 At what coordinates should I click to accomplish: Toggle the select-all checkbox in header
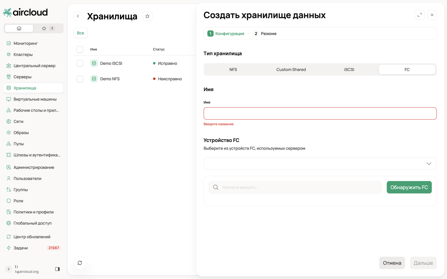point(80,49)
